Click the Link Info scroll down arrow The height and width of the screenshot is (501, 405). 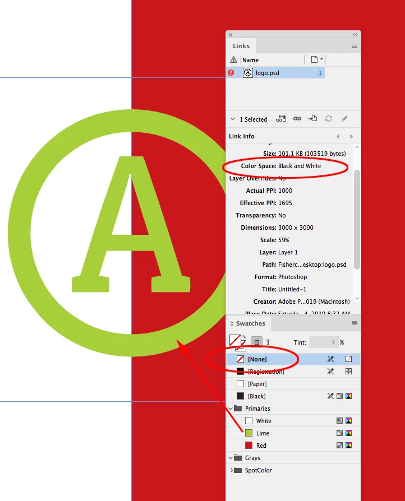coord(357,298)
